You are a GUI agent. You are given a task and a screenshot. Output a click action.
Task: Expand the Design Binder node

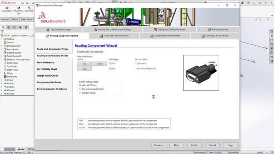(2, 46)
